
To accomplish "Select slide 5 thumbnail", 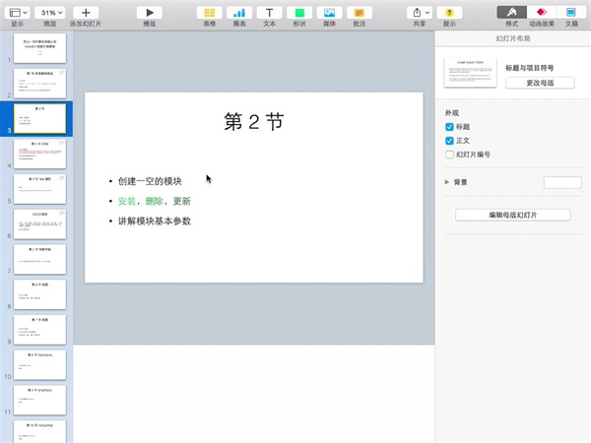I will 40,189.
